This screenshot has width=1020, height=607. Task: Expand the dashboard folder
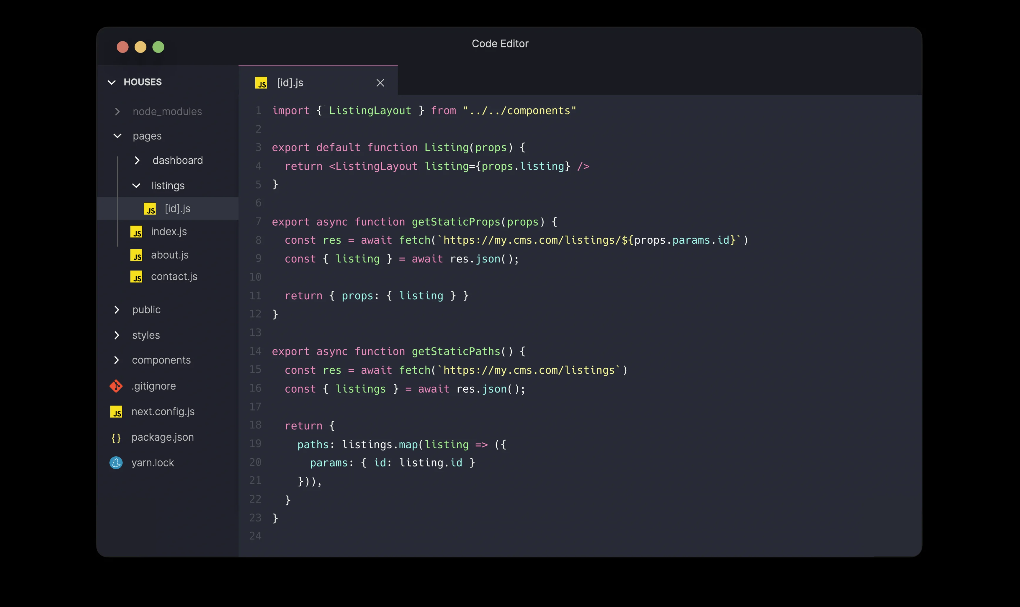pos(137,160)
